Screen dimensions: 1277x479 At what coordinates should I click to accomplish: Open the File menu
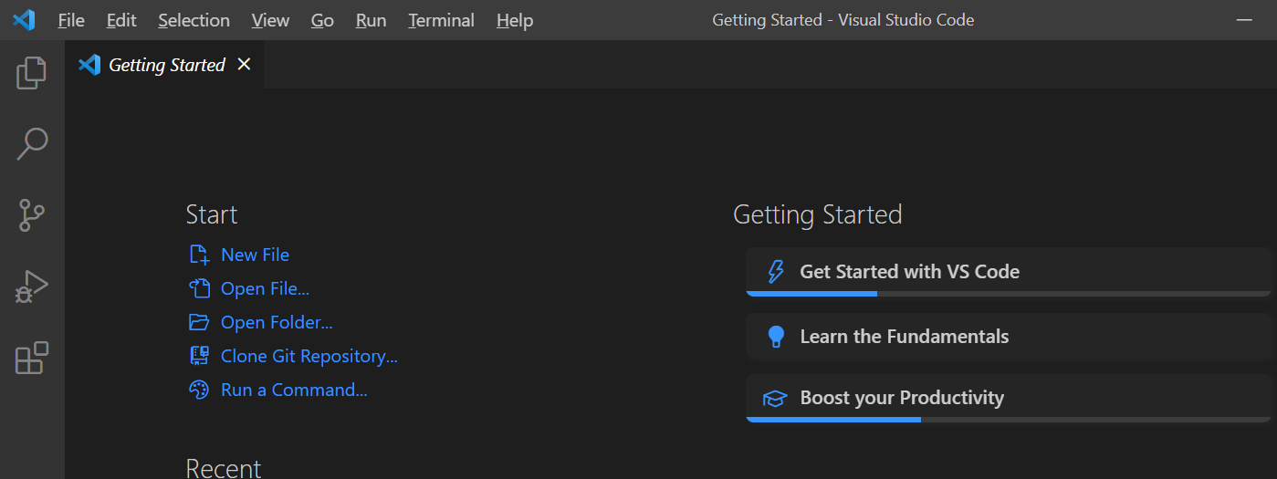[x=71, y=20]
